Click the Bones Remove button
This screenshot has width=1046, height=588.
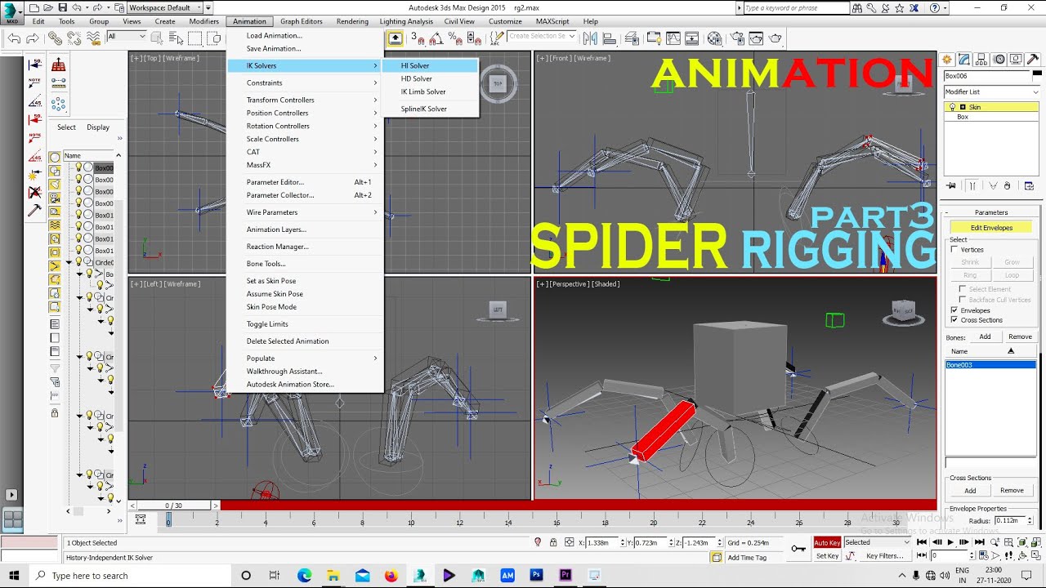[1020, 336]
